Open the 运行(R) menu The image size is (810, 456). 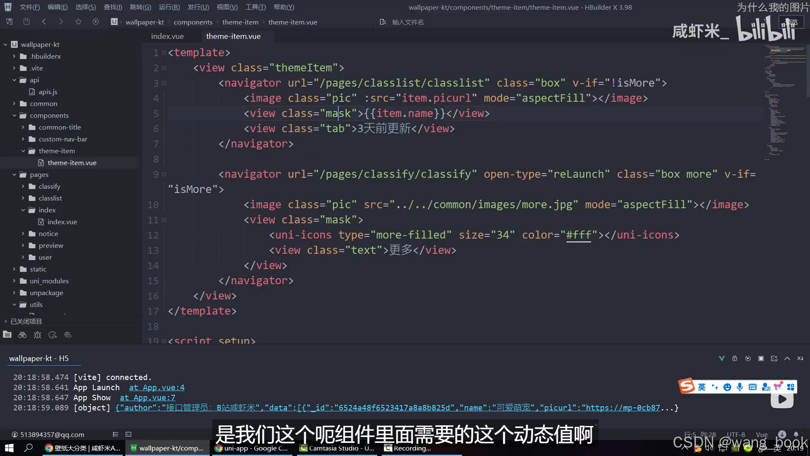(x=169, y=7)
